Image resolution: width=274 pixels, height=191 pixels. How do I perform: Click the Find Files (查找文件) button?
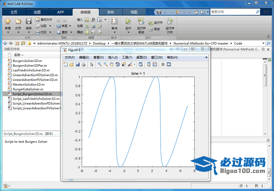tap(43, 19)
